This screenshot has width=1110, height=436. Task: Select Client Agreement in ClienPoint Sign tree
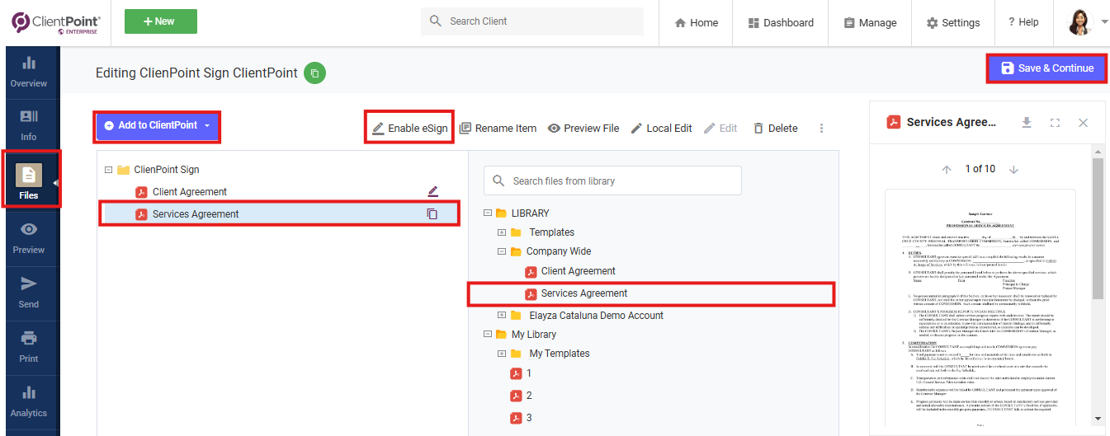tap(190, 191)
